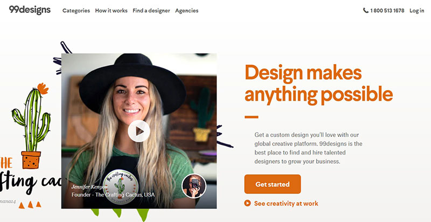Click the Design makes anything possible headline

tap(318, 84)
